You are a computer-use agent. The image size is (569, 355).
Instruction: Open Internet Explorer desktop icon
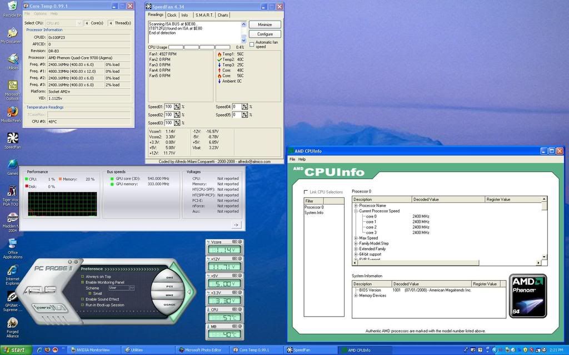point(12,271)
